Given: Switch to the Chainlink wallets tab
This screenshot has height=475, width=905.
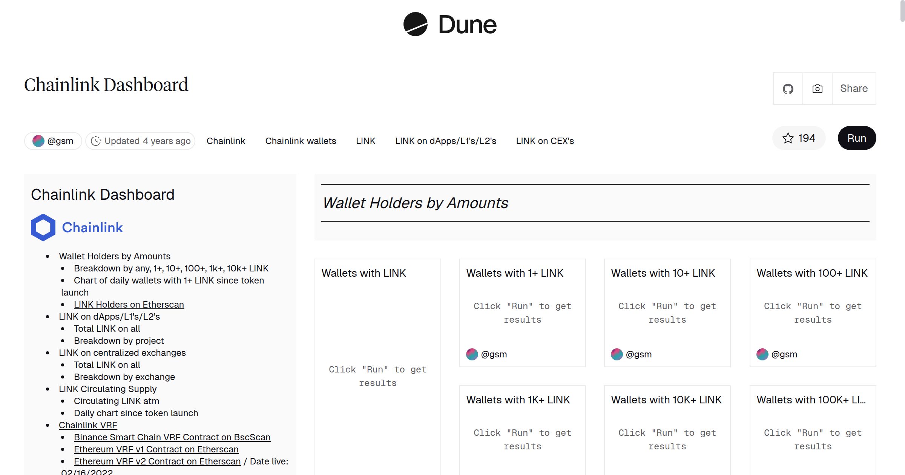Looking at the screenshot, I should pyautogui.click(x=301, y=141).
